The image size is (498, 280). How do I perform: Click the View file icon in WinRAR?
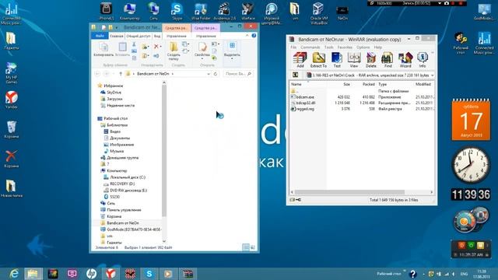pos(354,60)
